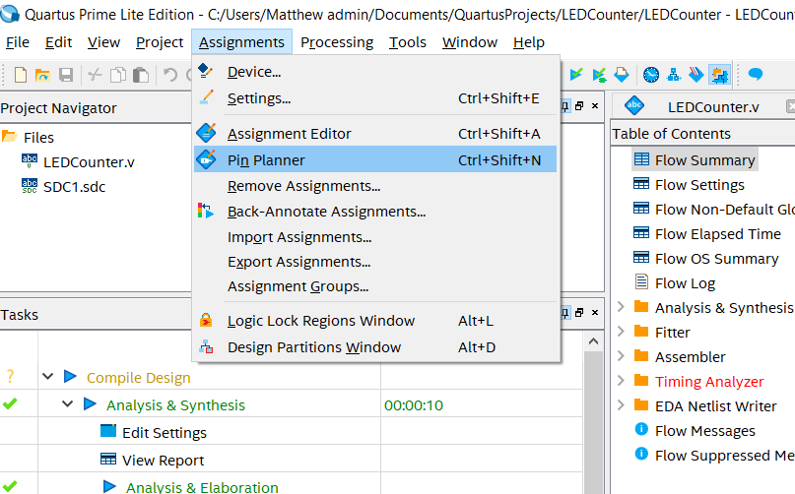Click the New file toolbar icon
Viewport: 795px width, 494px height.
point(21,75)
